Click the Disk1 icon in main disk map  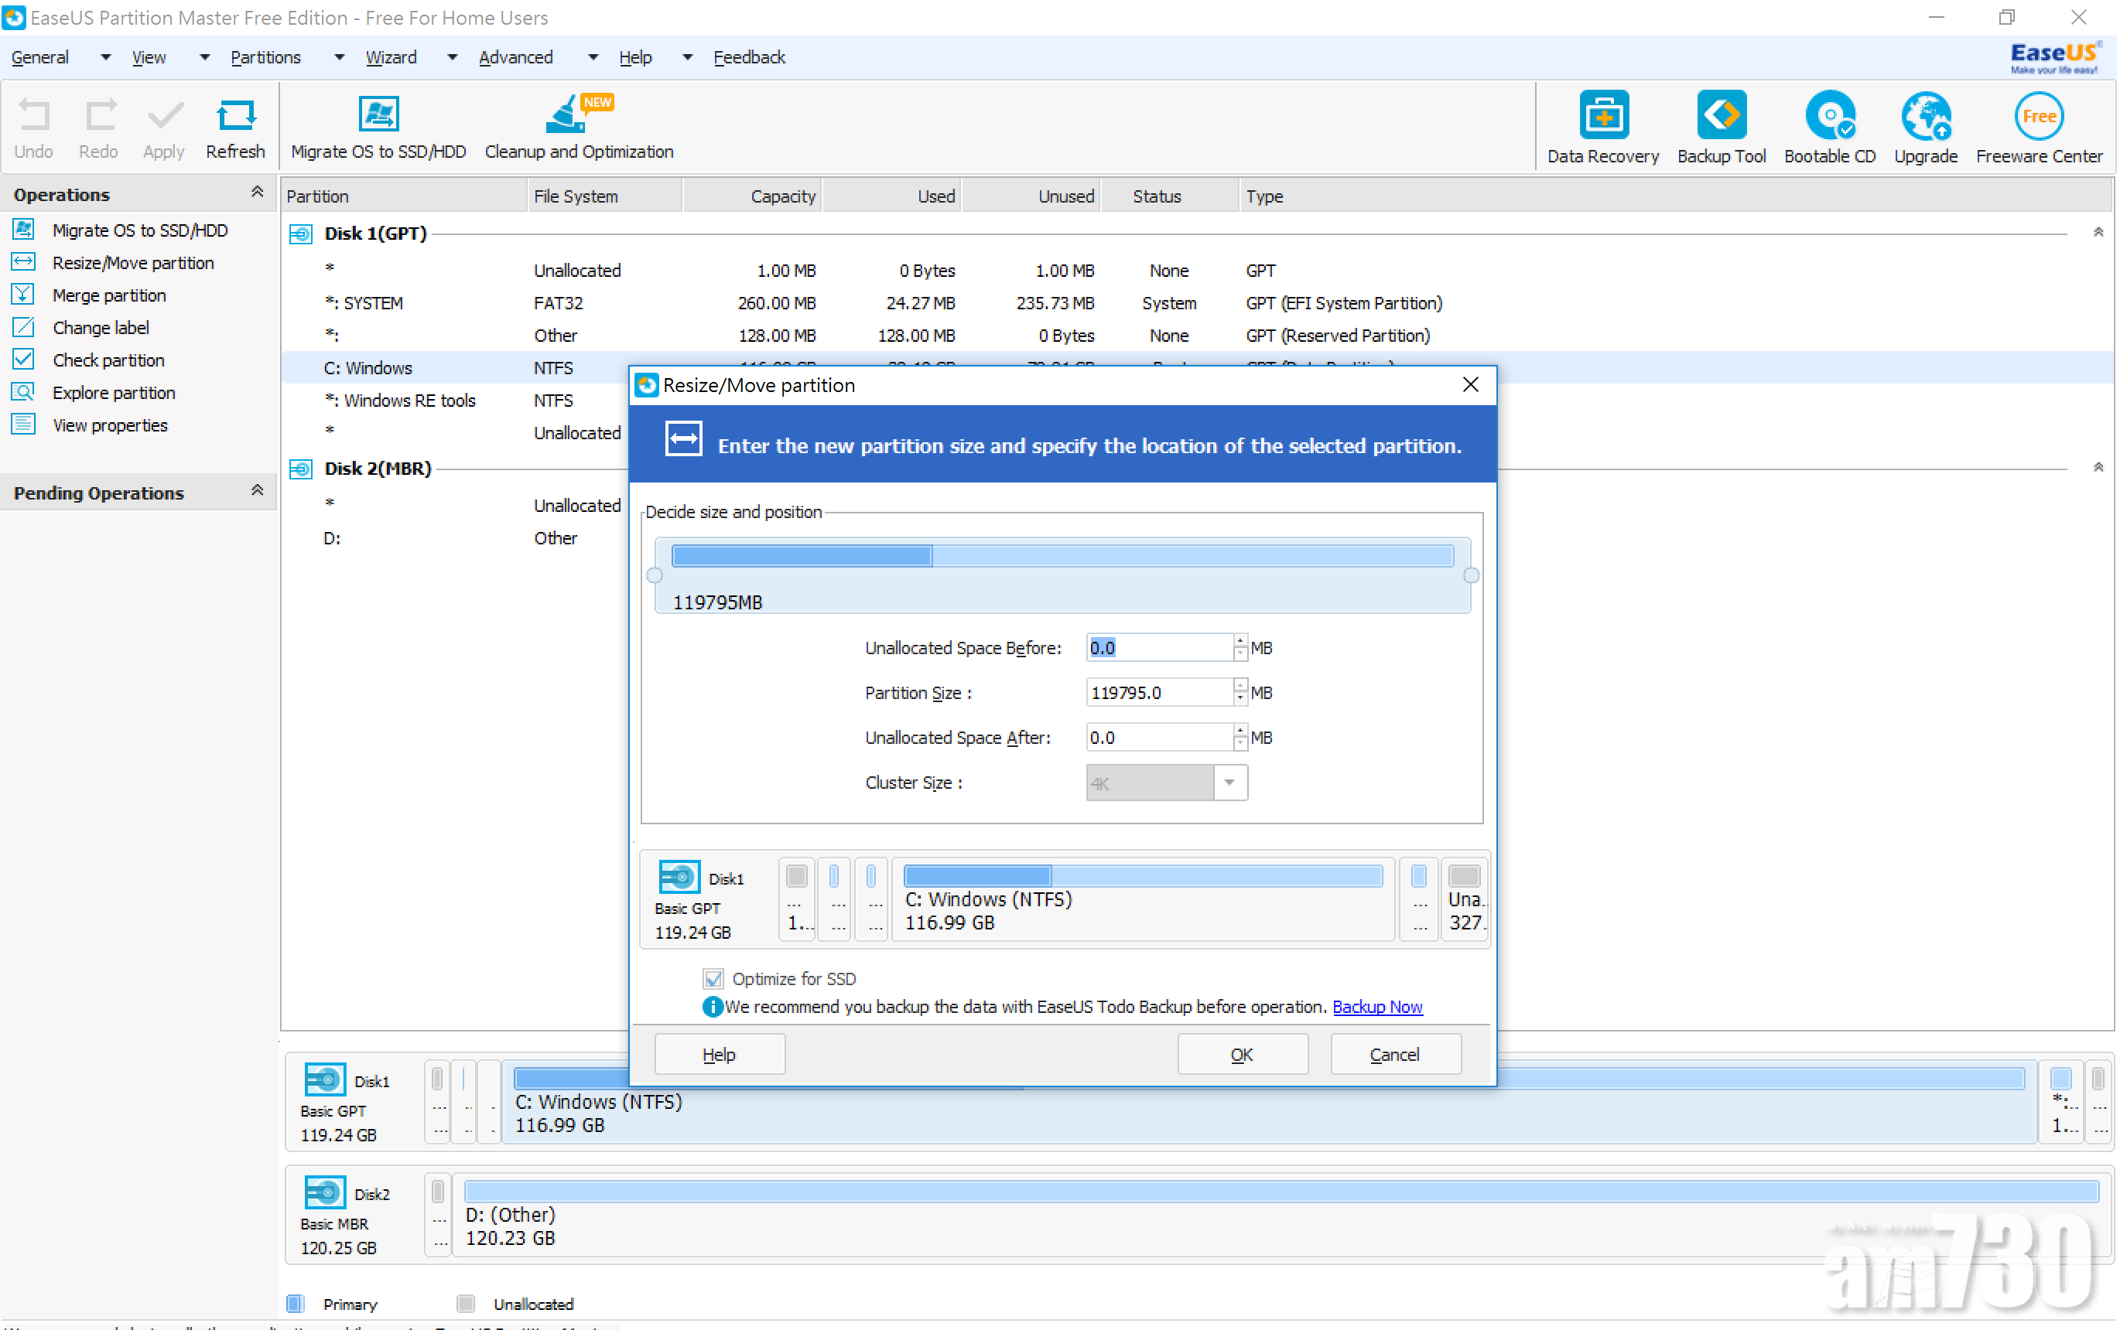[x=325, y=1079]
